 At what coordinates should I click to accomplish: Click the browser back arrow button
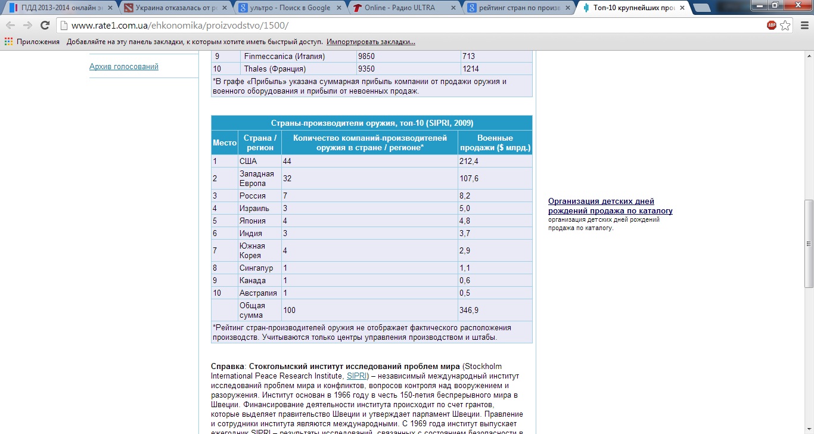10,26
